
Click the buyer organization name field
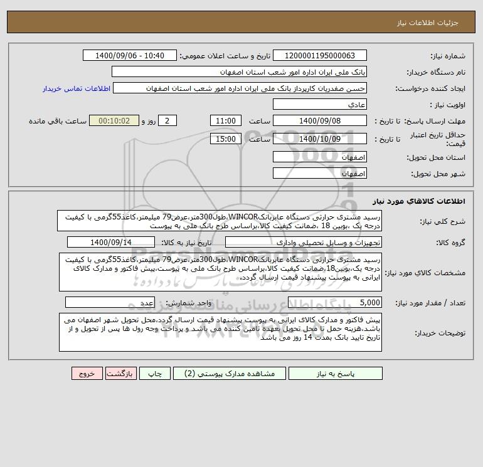coord(239,71)
